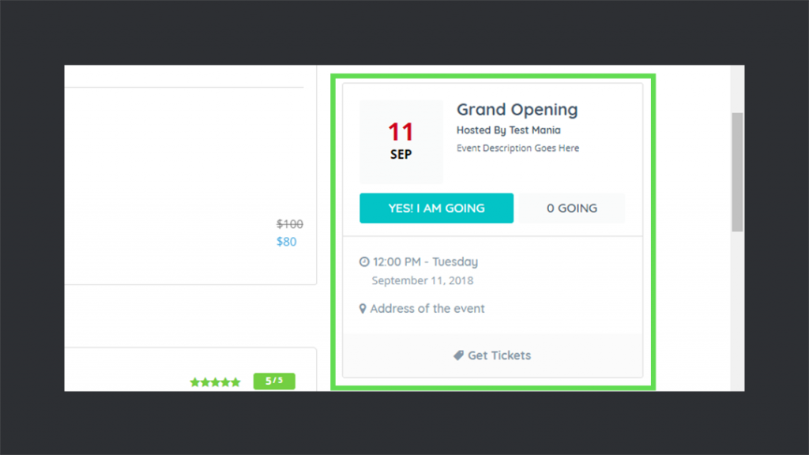Select the 11 SEP date box
Screen dimensions: 809x455
pos(401,142)
